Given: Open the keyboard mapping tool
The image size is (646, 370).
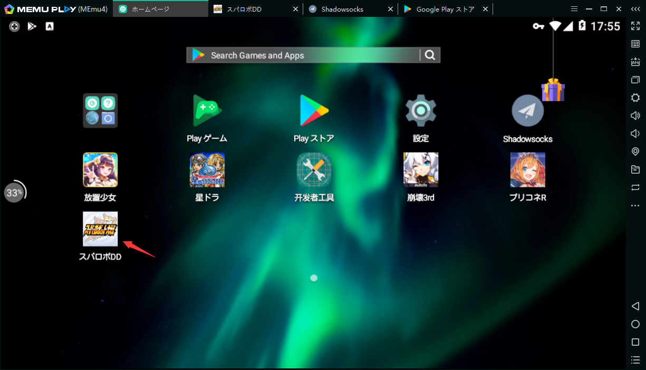Looking at the screenshot, I should click(635, 44).
